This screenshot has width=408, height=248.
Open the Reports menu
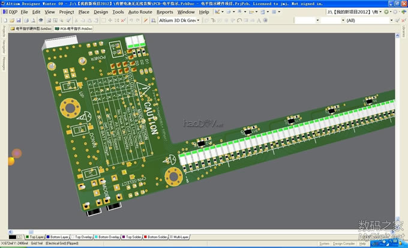coord(164,11)
